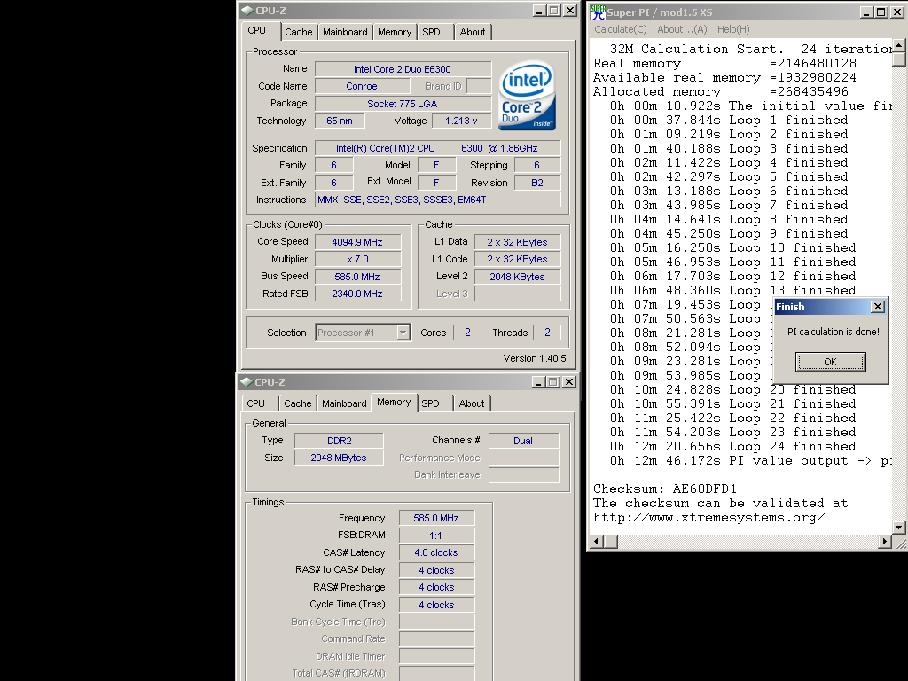The height and width of the screenshot is (681, 908).
Task: Click the Code Name value Conroe
Action: click(x=362, y=86)
